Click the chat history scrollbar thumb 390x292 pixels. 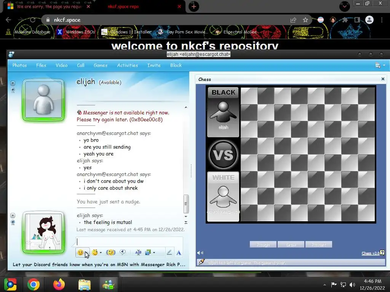[x=186, y=204]
